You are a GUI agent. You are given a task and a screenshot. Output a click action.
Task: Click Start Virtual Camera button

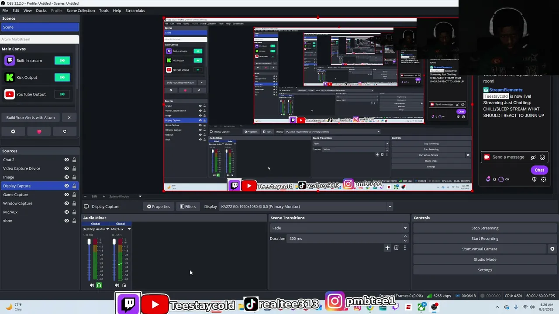pos(480,249)
